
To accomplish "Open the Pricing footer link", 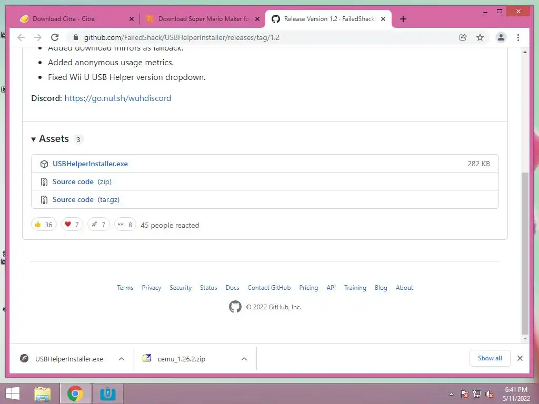I will pos(308,288).
